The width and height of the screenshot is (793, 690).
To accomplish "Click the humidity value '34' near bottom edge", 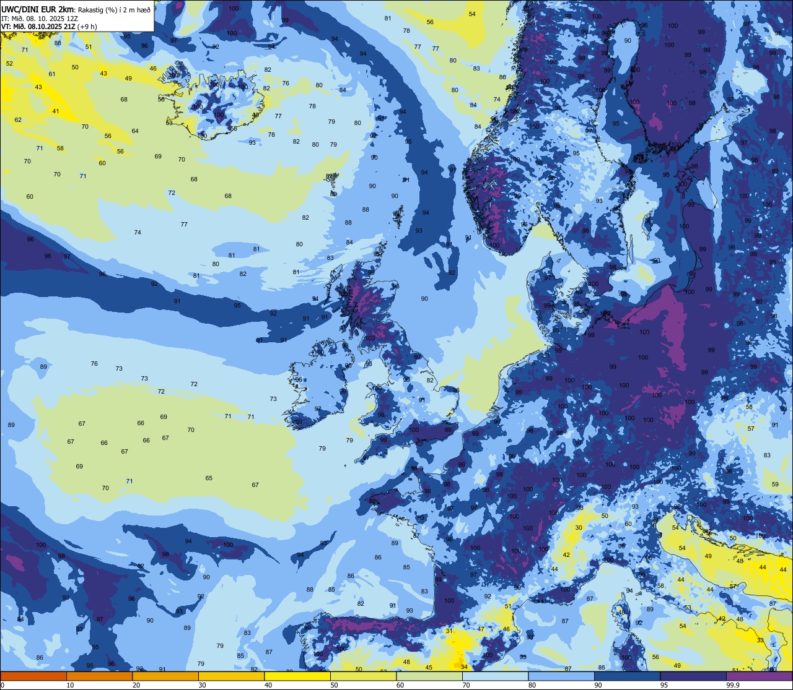I will pyautogui.click(x=464, y=667).
